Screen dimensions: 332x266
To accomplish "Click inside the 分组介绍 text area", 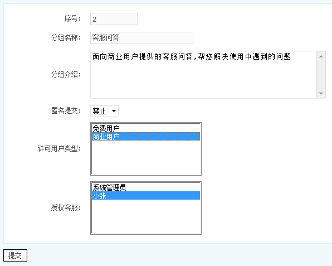I will pyautogui.click(x=203, y=75).
